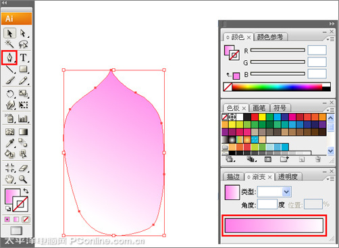Viewport: 339px width, 248px height.
Task: Click the R value input field
Action: (317, 50)
